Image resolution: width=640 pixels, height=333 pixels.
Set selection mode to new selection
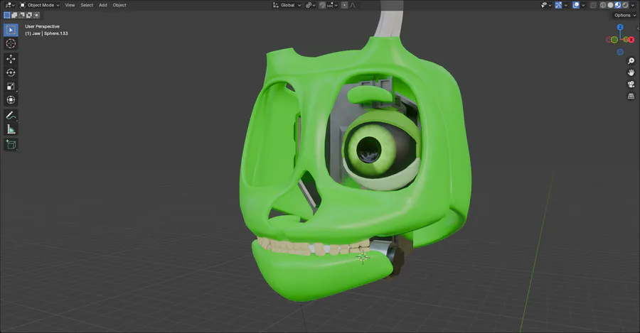click(x=7, y=15)
